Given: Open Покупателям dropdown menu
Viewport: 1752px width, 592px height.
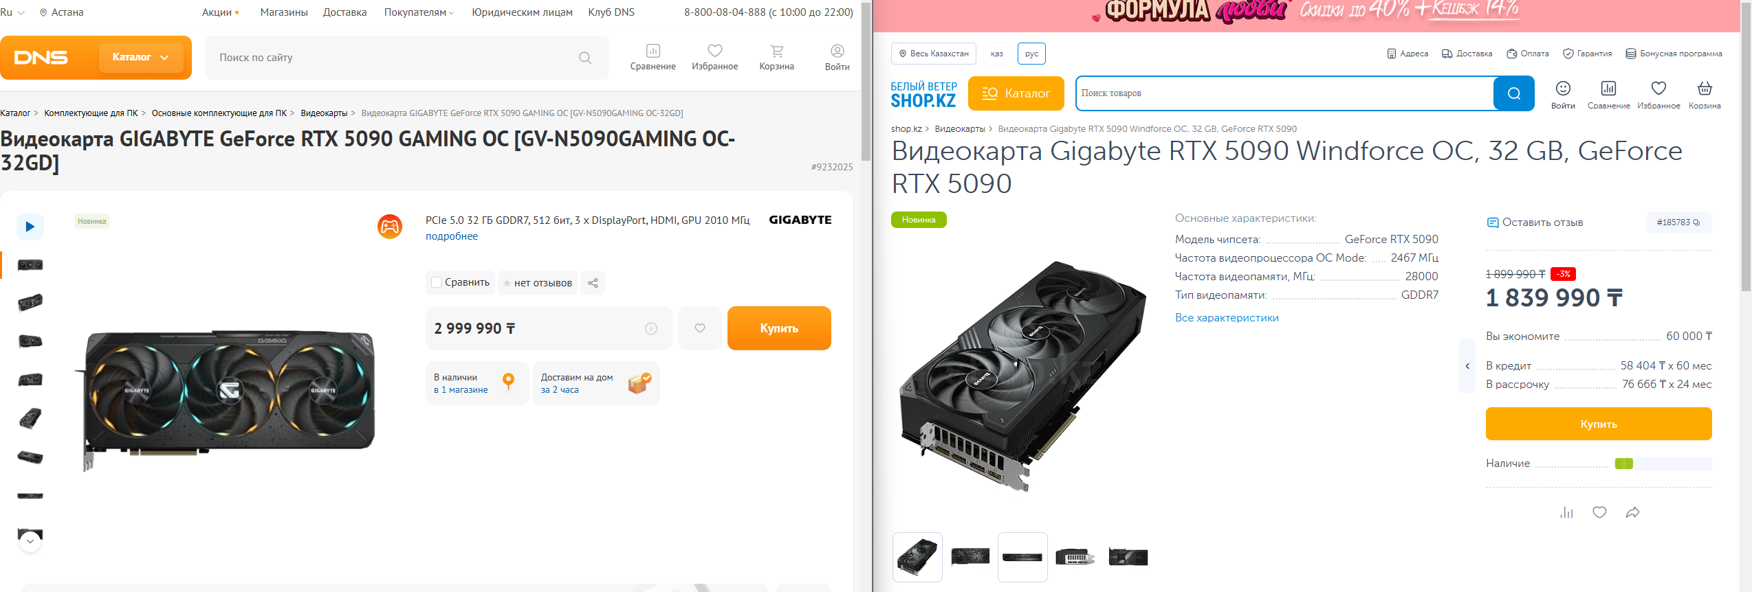Looking at the screenshot, I should coord(419,12).
